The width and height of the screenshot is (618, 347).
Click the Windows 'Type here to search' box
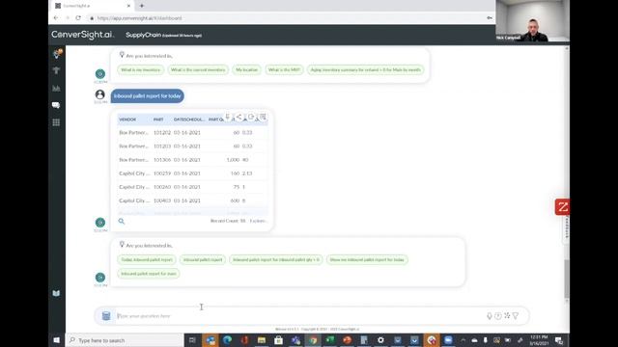pos(125,340)
